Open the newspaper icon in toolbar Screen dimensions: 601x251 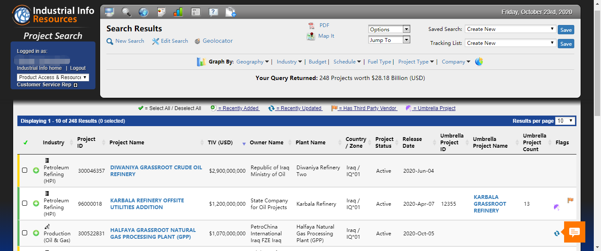[196, 12]
